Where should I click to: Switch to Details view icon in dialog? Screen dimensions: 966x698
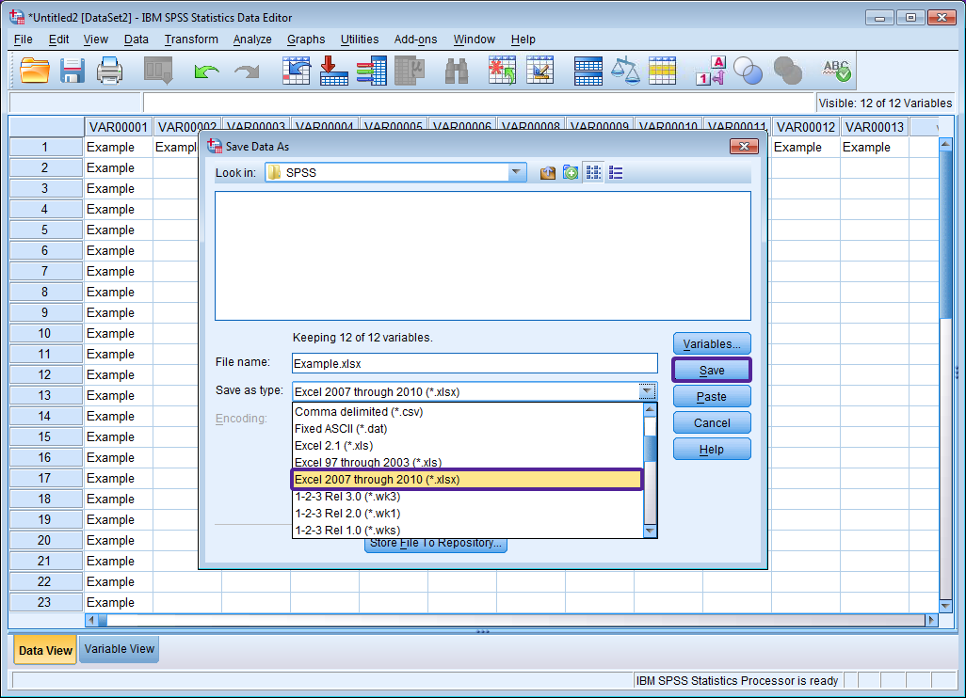pos(616,173)
